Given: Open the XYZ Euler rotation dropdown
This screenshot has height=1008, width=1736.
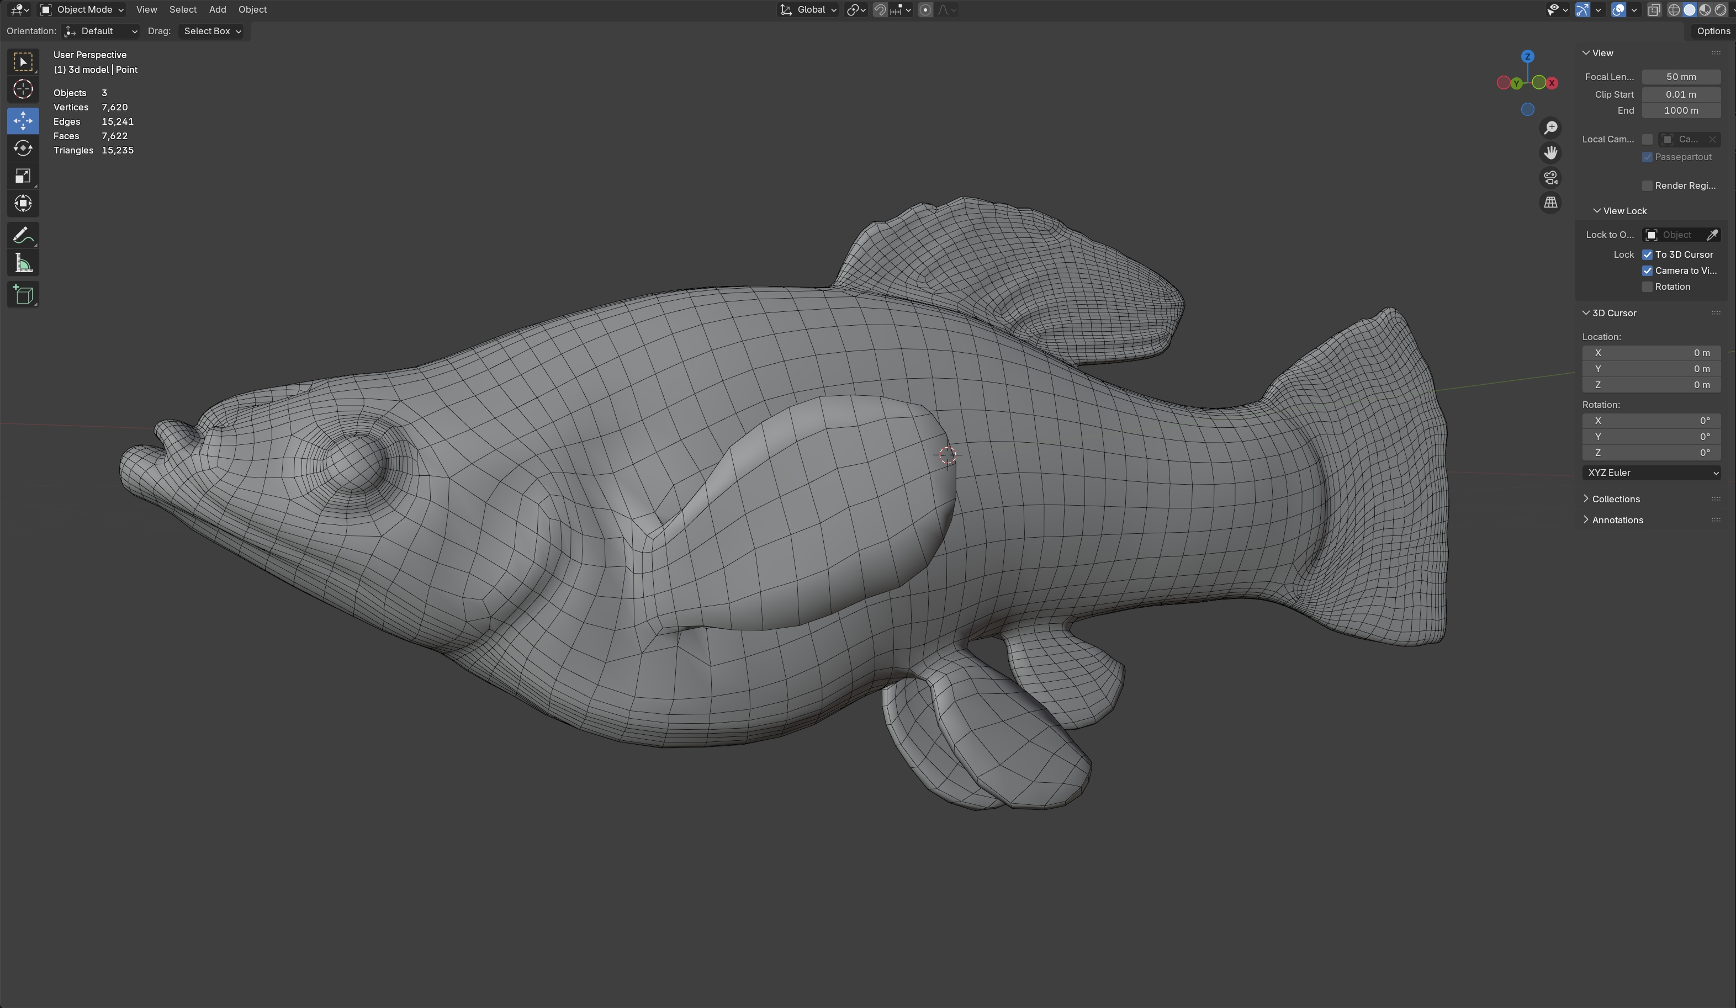Looking at the screenshot, I should click(1652, 473).
